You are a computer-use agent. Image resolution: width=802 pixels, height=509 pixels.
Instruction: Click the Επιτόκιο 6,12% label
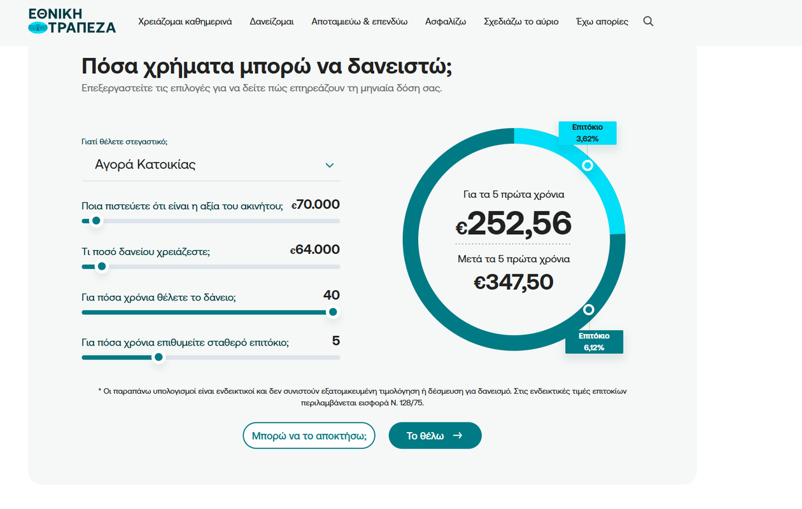click(x=594, y=342)
